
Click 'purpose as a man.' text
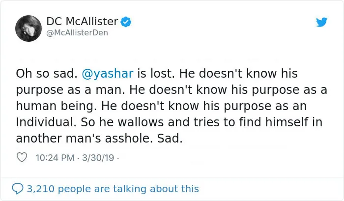point(70,90)
